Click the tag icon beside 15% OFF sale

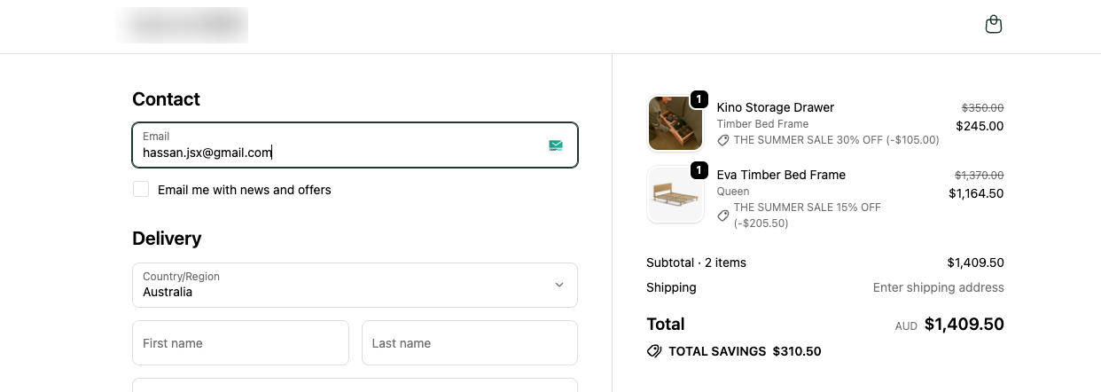point(723,215)
